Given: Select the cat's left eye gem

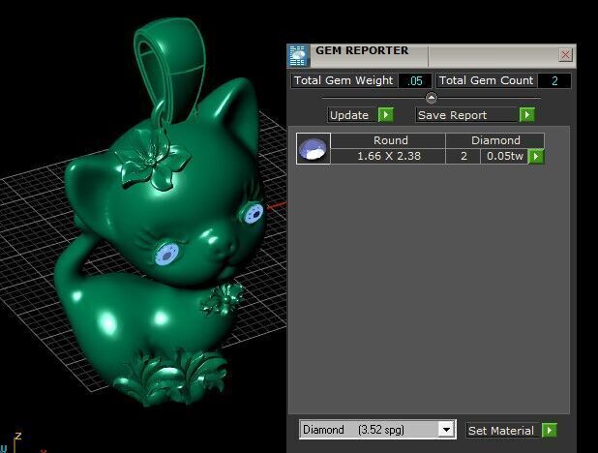Looking at the screenshot, I should [254, 214].
